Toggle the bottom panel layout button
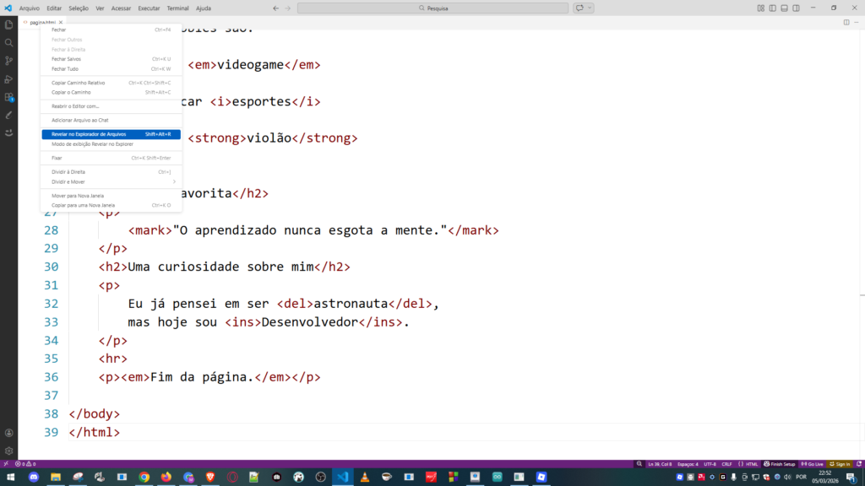 [784, 8]
